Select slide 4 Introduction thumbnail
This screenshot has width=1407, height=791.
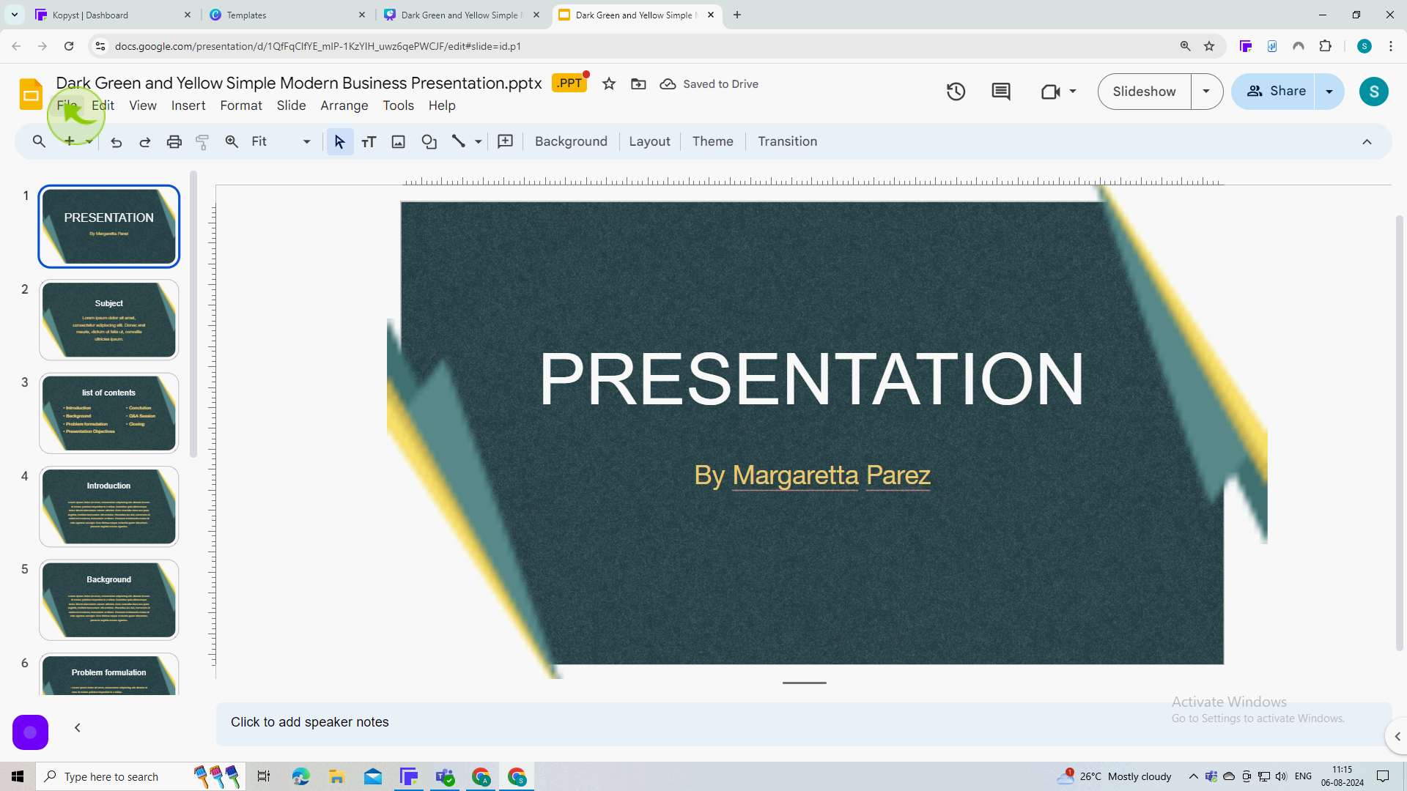(108, 506)
